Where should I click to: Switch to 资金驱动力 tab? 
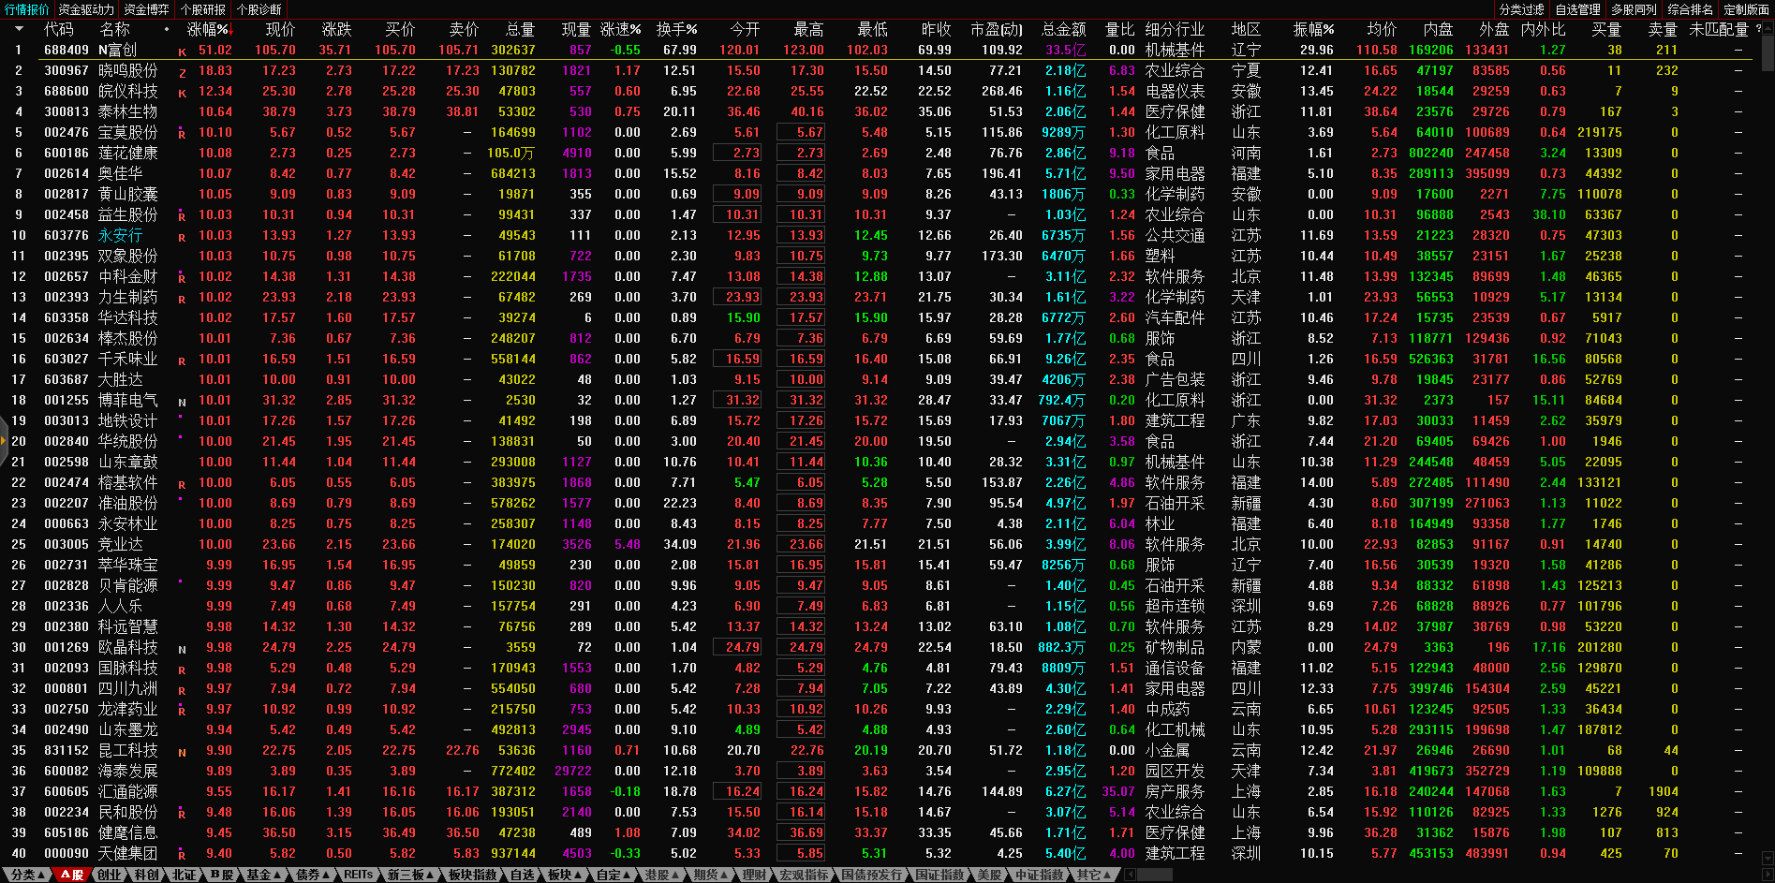pyautogui.click(x=86, y=9)
